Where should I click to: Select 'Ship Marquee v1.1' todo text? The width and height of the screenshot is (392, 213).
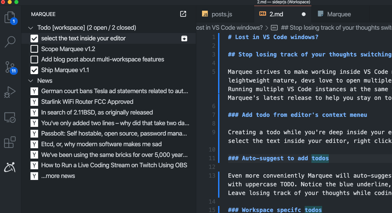point(65,70)
